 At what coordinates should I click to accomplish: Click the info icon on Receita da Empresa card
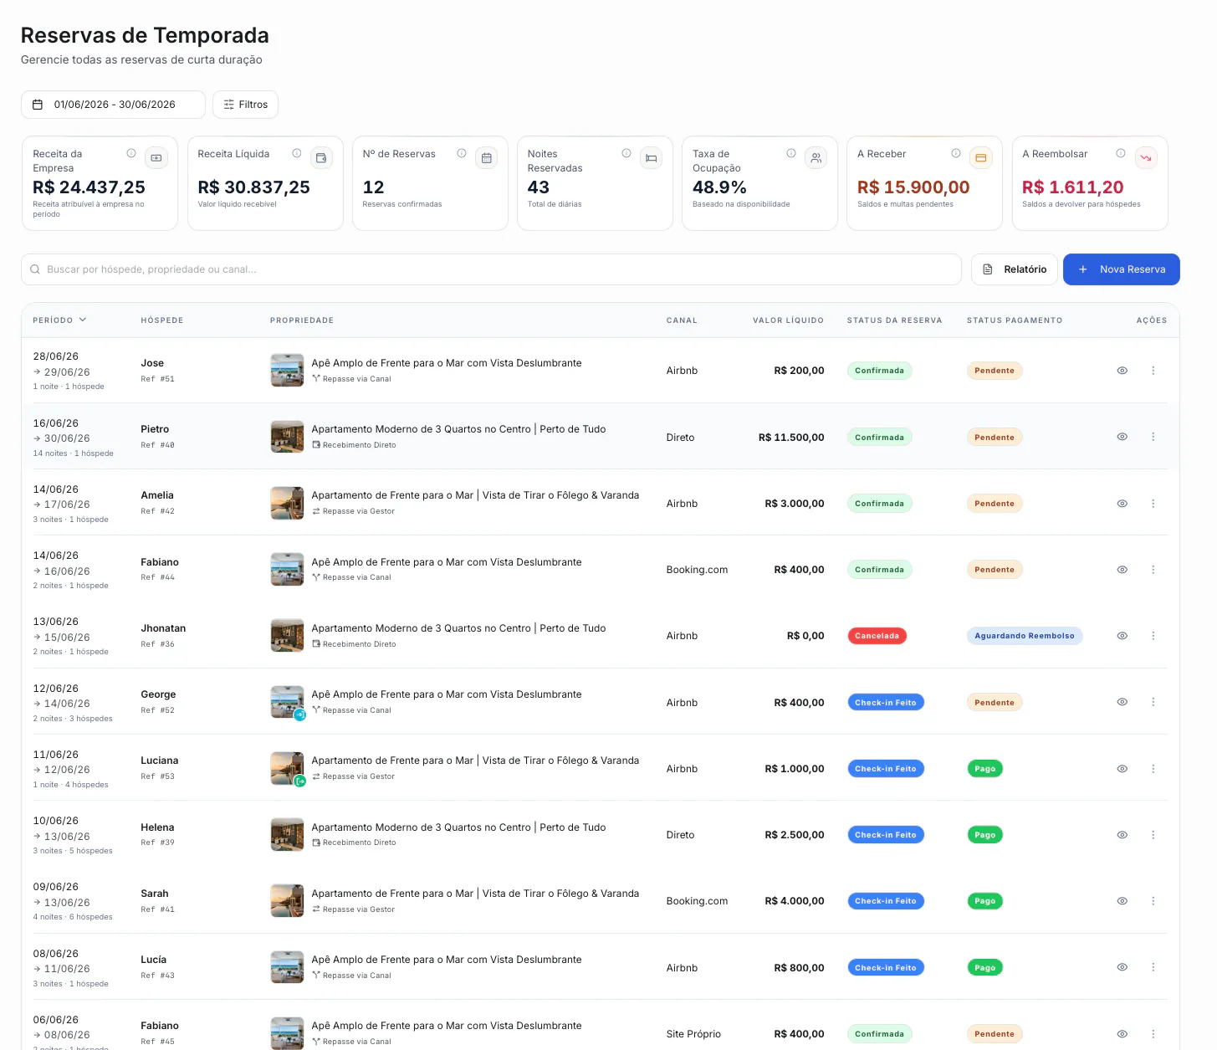(x=131, y=153)
